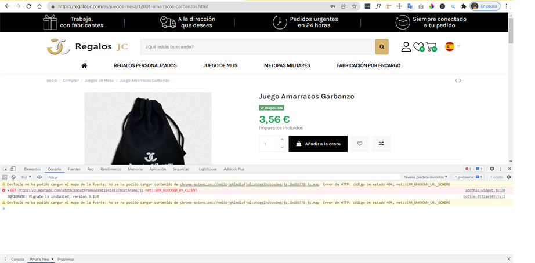Toggle the DevTools device toolbar
Viewport: 535px width, 263px height.
(13, 169)
